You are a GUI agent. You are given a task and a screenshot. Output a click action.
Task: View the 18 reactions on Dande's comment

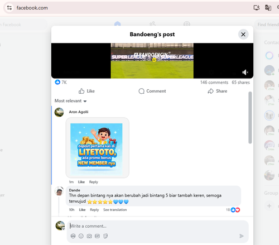coord(233,210)
